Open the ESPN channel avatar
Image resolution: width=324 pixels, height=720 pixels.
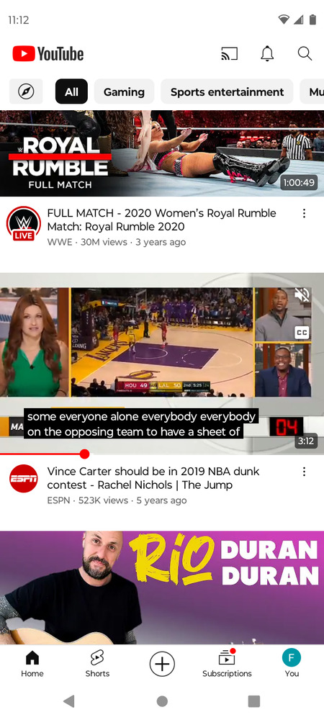coord(24,479)
